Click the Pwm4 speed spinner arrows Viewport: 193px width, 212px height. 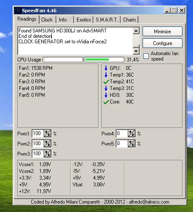(x=132, y=133)
